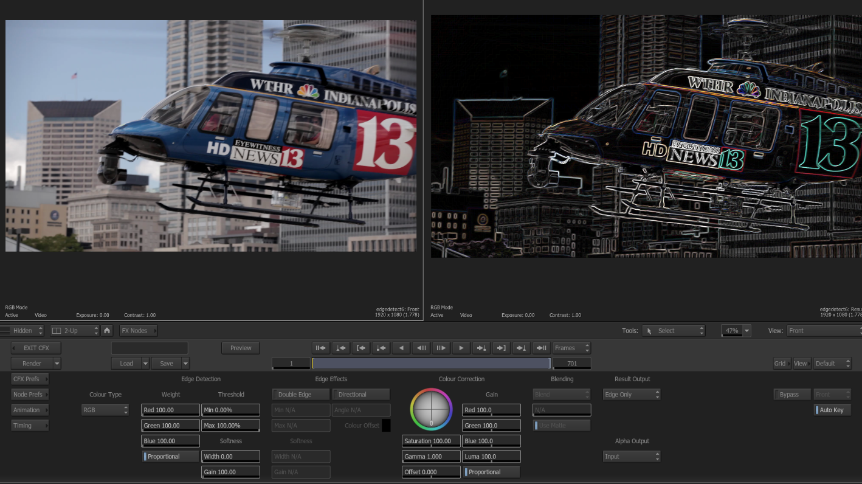The height and width of the screenshot is (484, 862).
Task: Click the EXIT CFX button
Action: [x=36, y=348]
